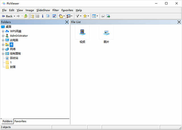Close the File List panel
The width and height of the screenshot is (182, 130).
coord(179,22)
